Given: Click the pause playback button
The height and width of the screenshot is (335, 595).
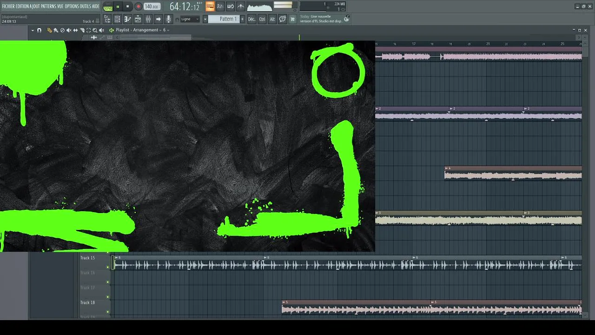Looking at the screenshot, I should click(118, 7).
